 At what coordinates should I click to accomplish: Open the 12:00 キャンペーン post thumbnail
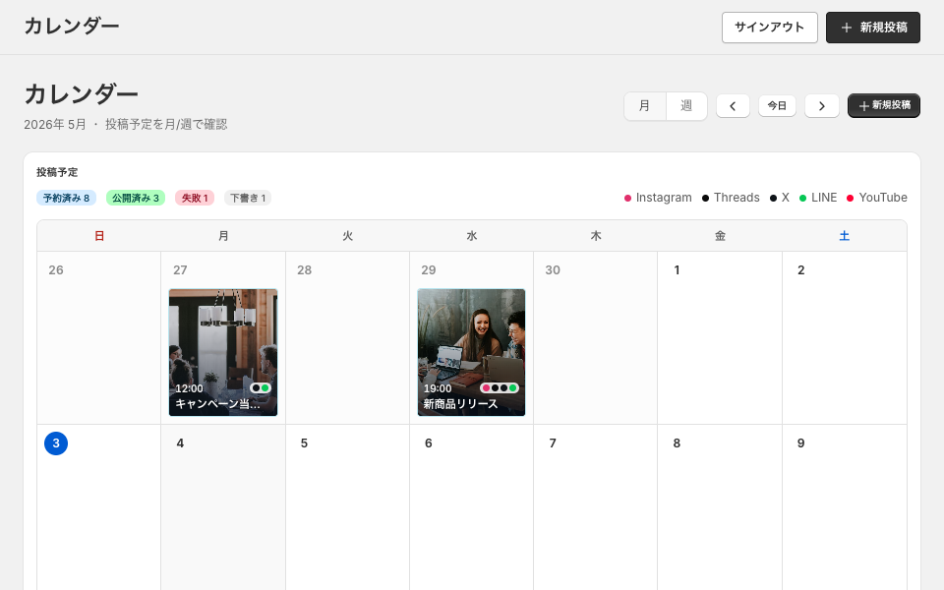[x=223, y=352]
